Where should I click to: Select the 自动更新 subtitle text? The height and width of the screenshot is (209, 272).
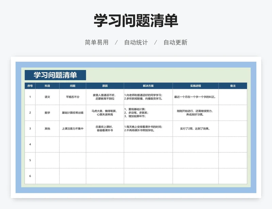175,42
